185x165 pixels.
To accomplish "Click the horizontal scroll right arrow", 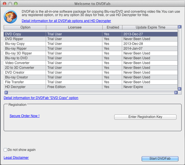I will pyautogui.click(x=176, y=93).
